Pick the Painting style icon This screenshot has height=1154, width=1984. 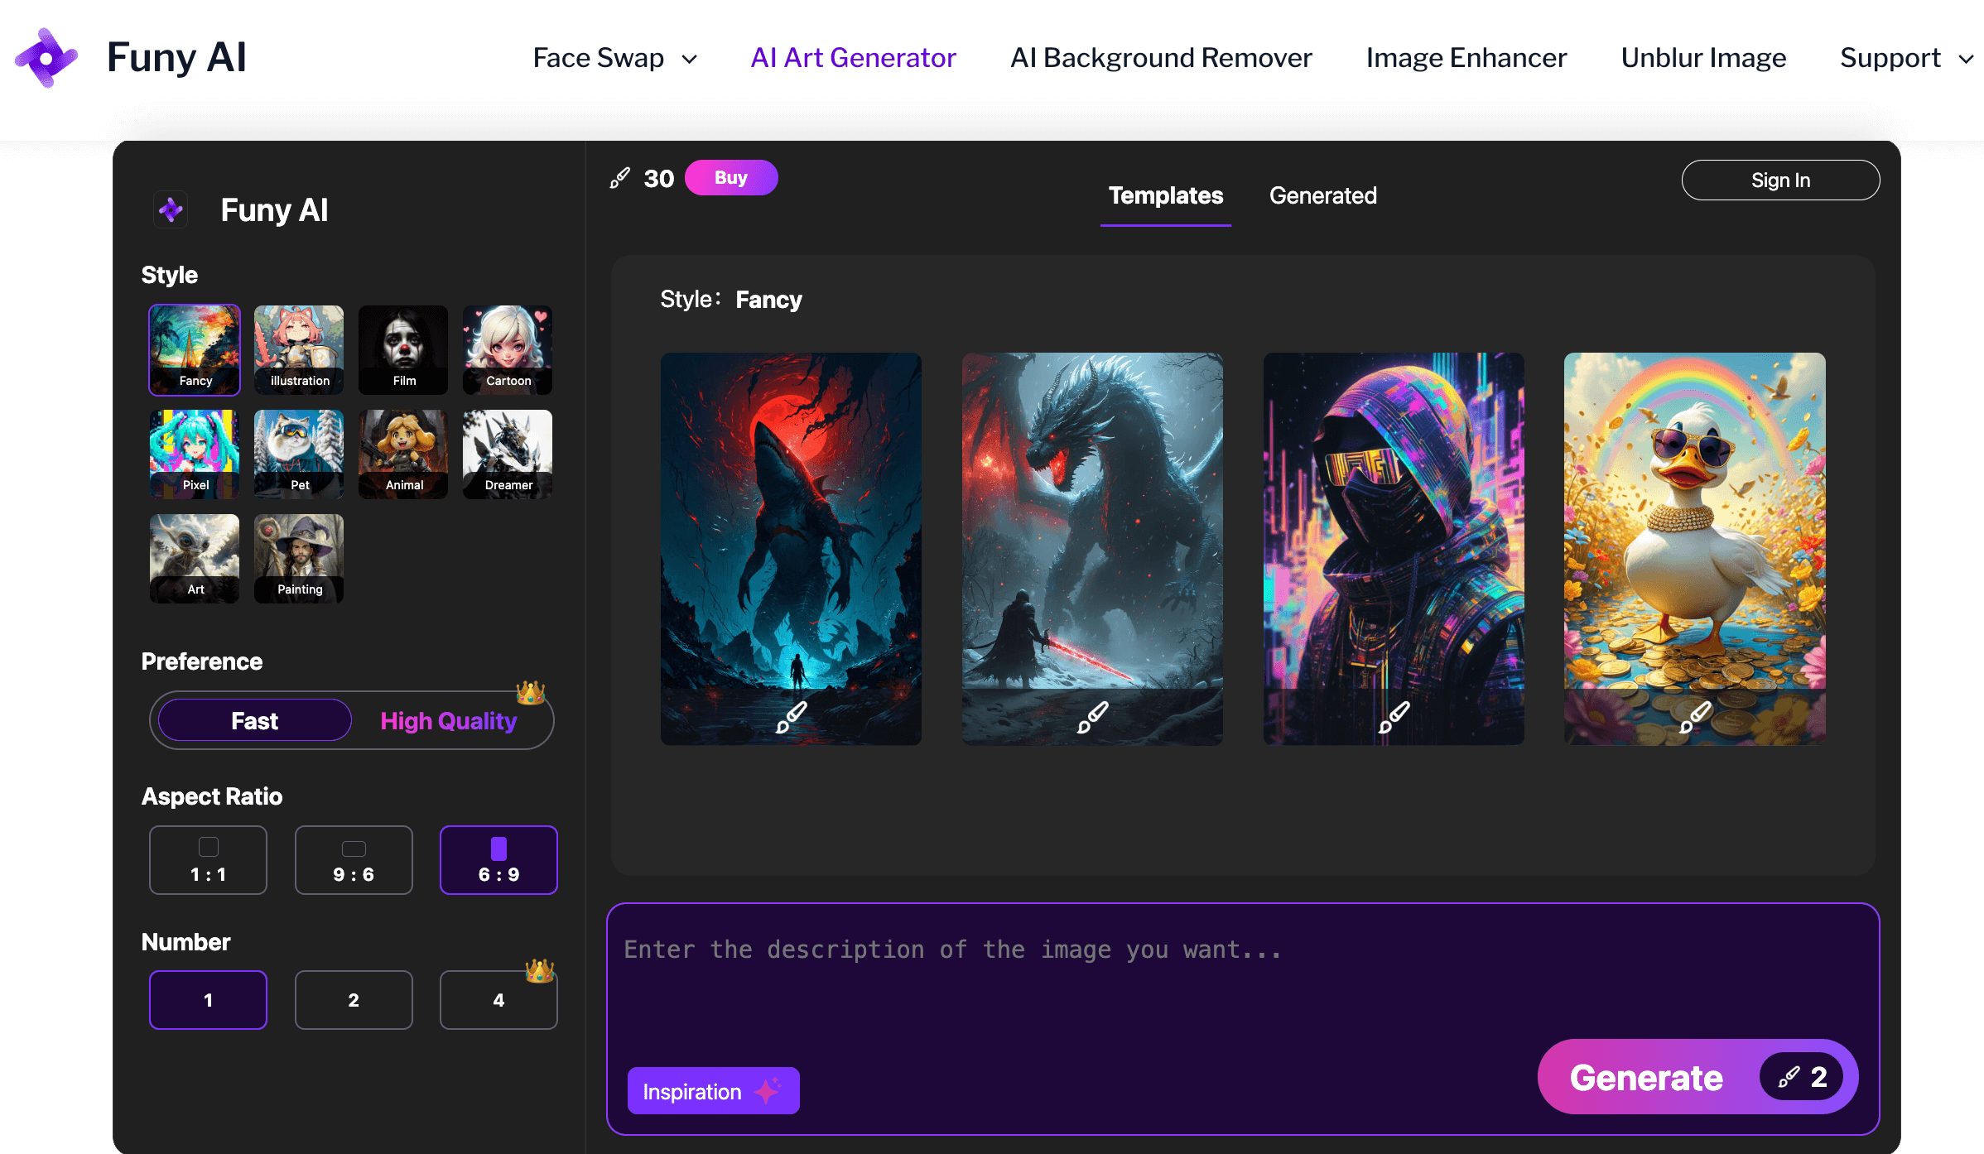[299, 557]
